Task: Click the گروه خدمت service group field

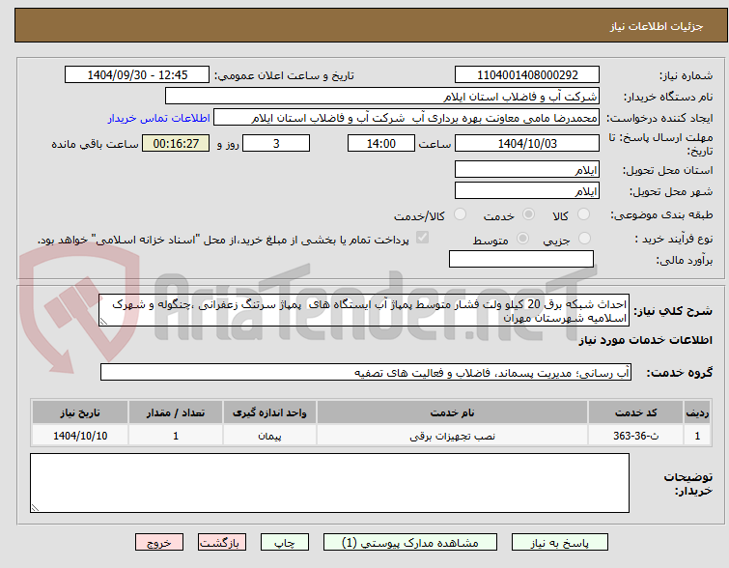Action: tap(366, 372)
